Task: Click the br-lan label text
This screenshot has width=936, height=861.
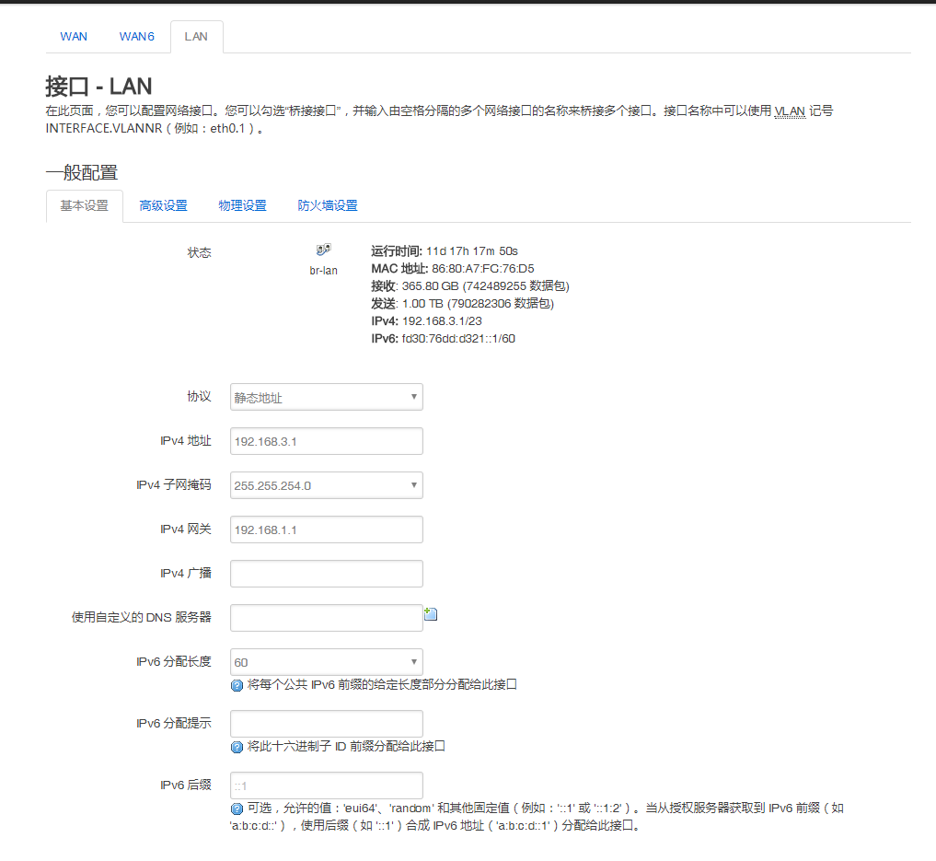Action: pos(324,271)
